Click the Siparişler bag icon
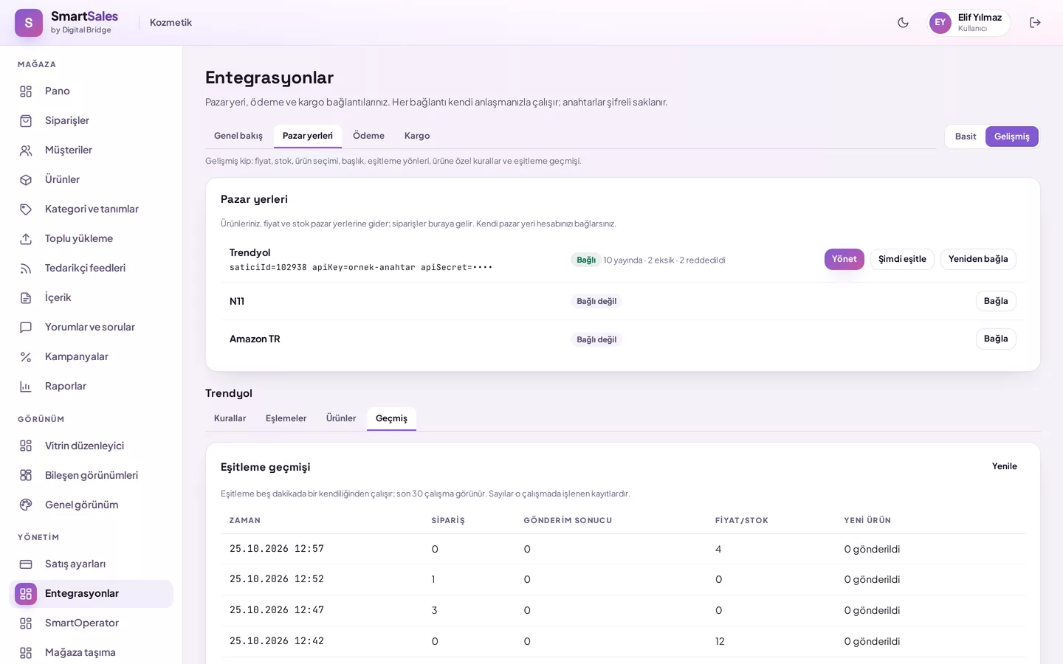This screenshot has height=664, width=1063. point(26,121)
